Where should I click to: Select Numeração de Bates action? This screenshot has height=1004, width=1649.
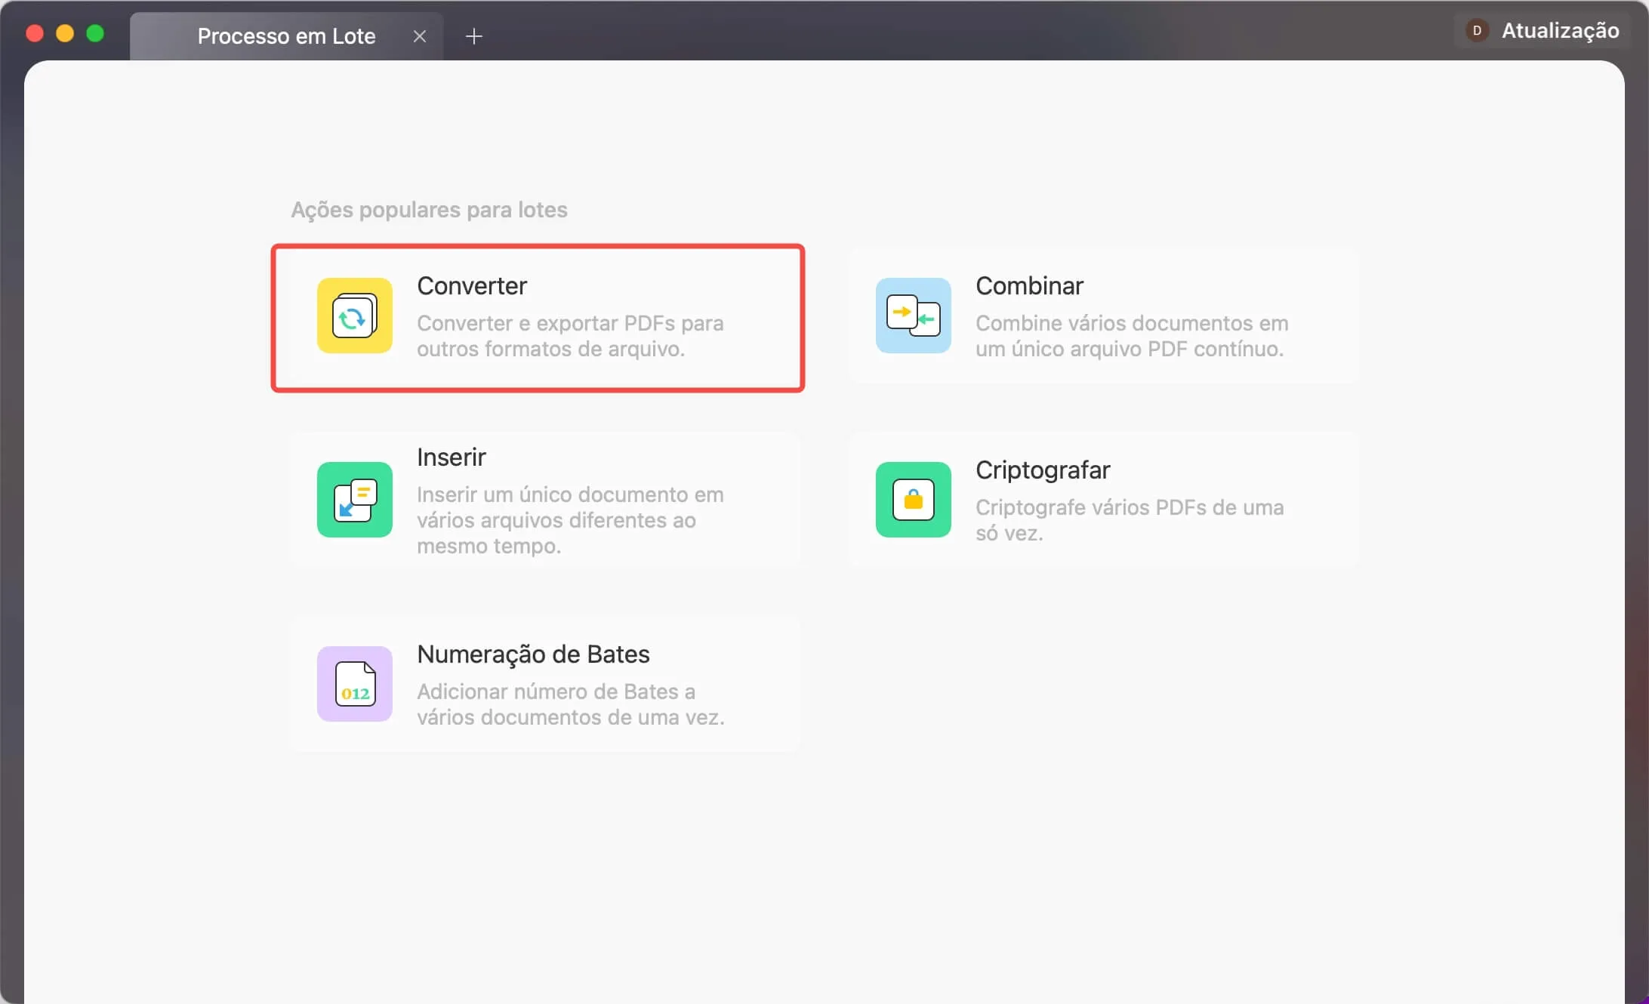click(544, 684)
